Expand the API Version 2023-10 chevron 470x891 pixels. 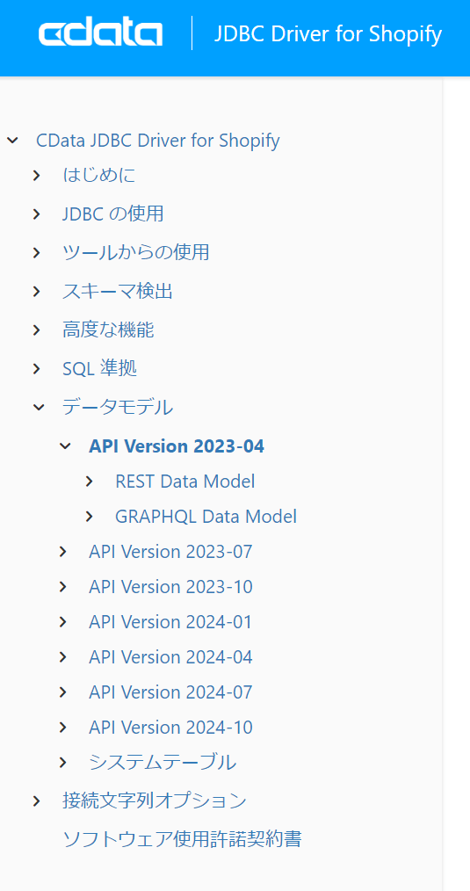coord(63,587)
